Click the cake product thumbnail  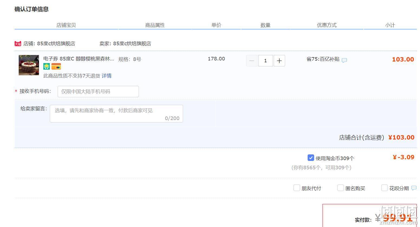pyautogui.click(x=29, y=65)
